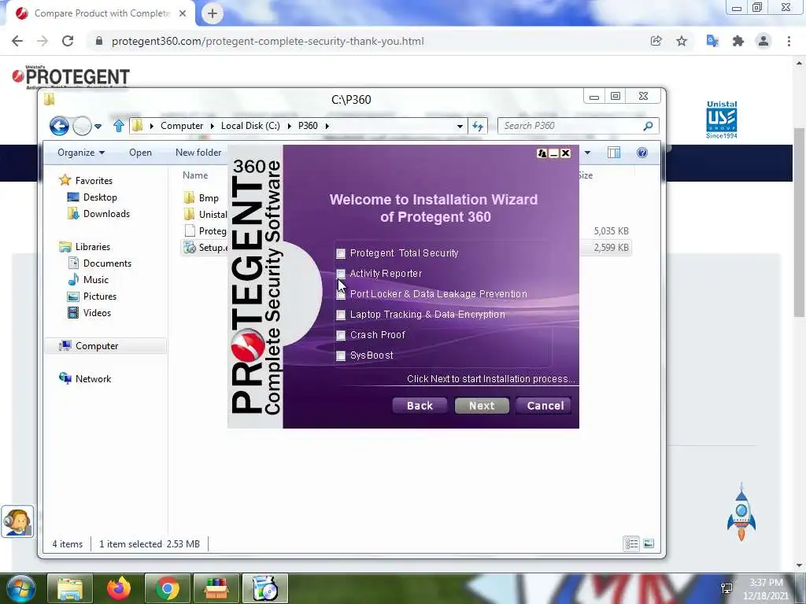
Task: Check the Crash Proof option
Action: 341,335
